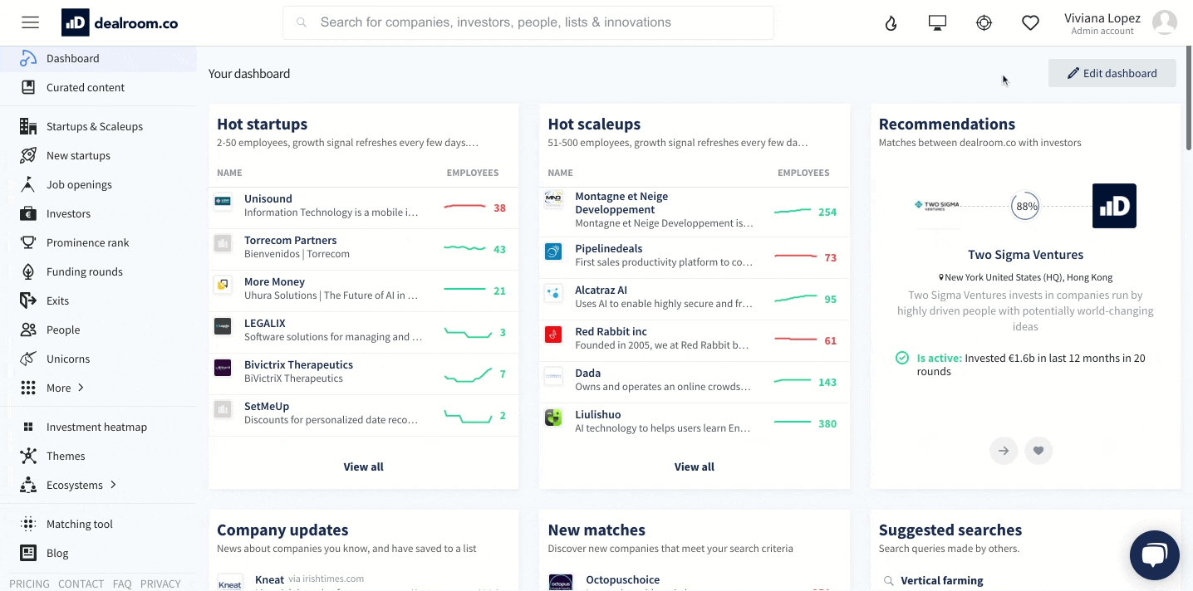The width and height of the screenshot is (1193, 591).
Task: Click the Two Sigma Ventures name
Action: (1025, 255)
